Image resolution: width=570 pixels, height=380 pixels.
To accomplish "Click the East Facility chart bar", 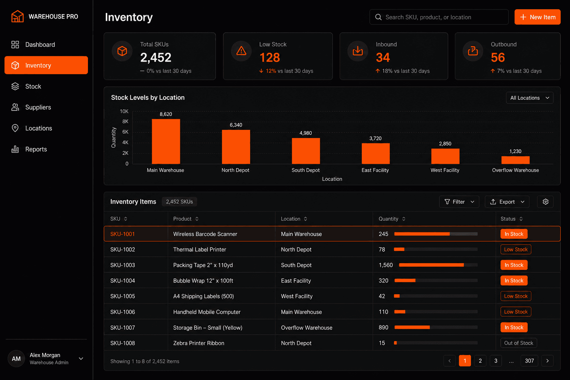I will click(376, 154).
